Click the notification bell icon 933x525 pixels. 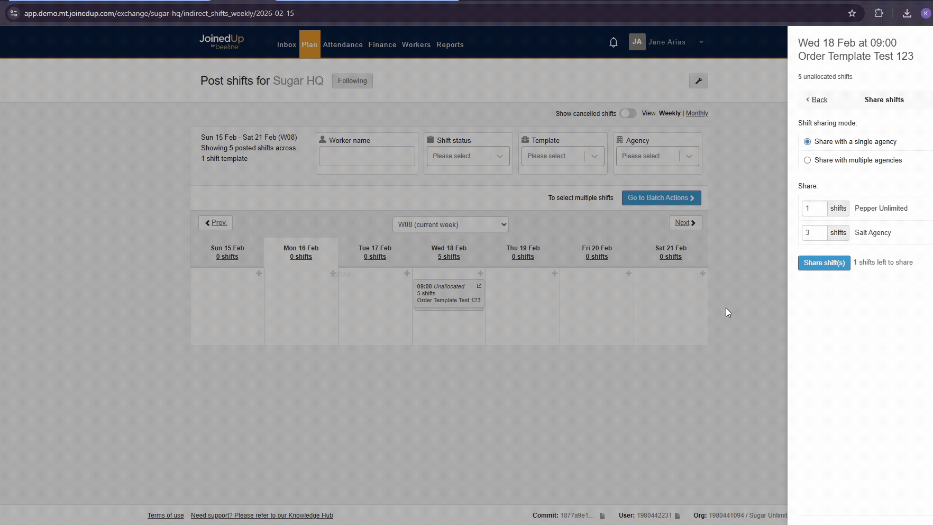[x=613, y=42]
